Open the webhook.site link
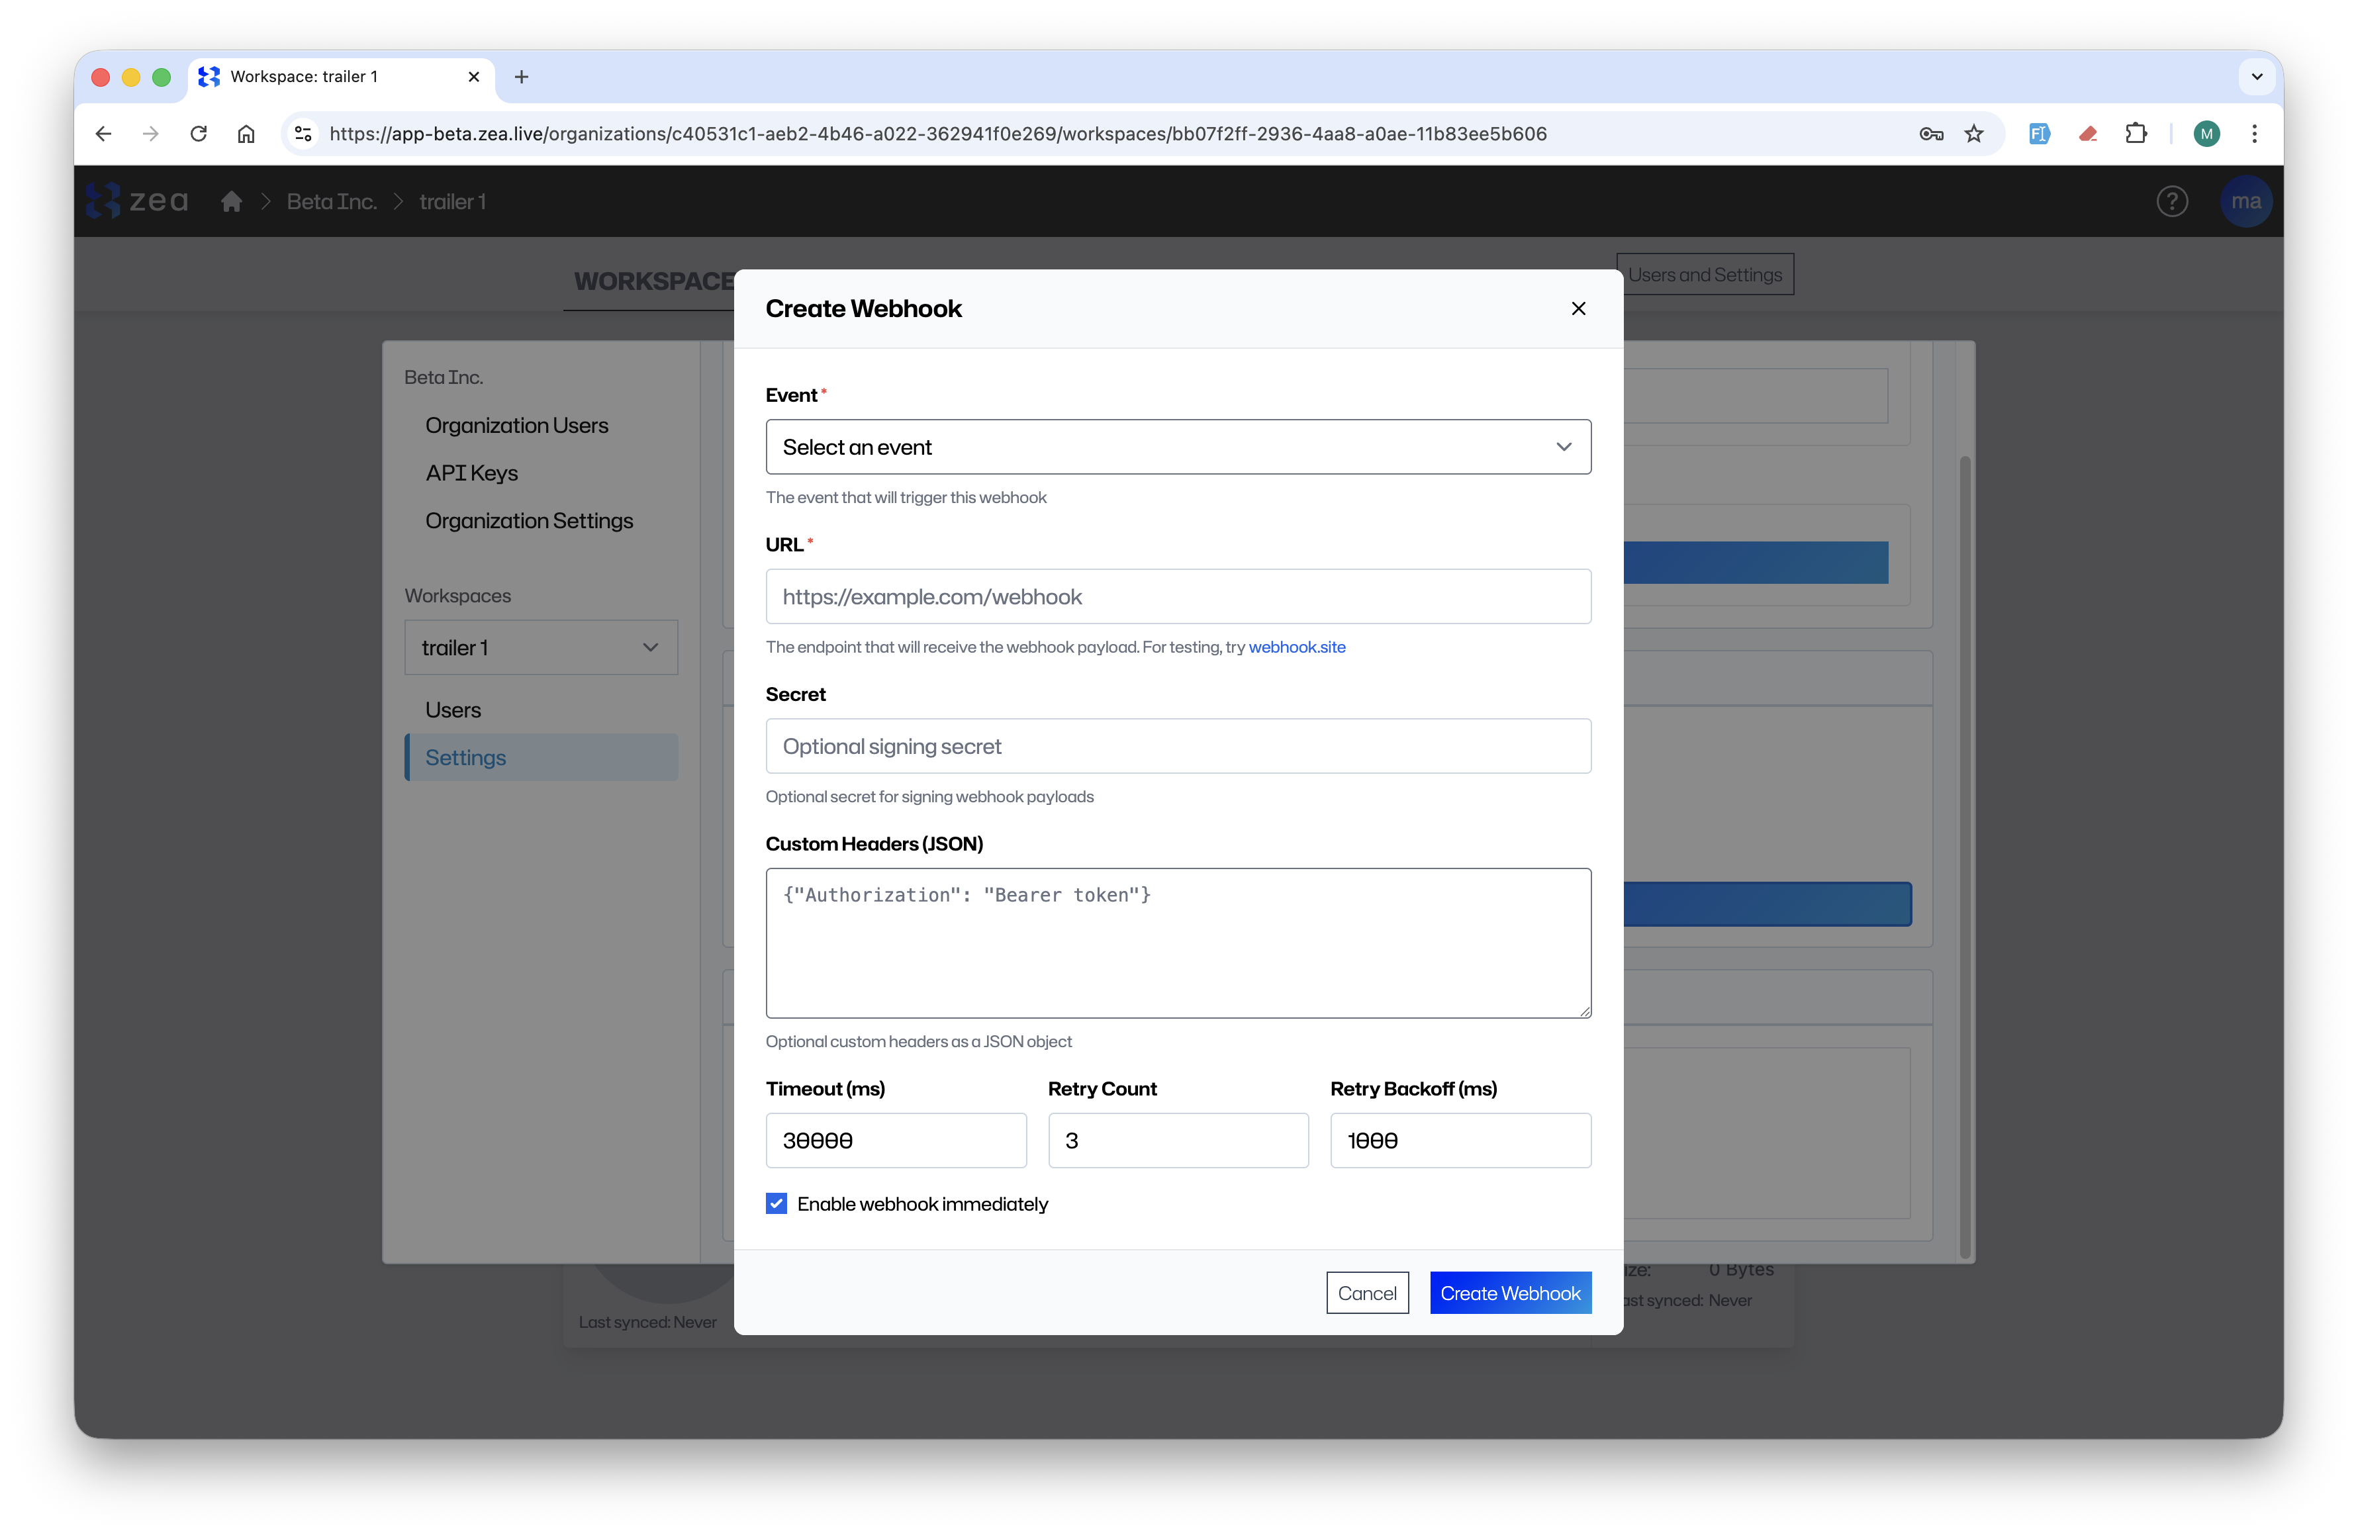Screen dimensions: 2358x1537 1296,647
